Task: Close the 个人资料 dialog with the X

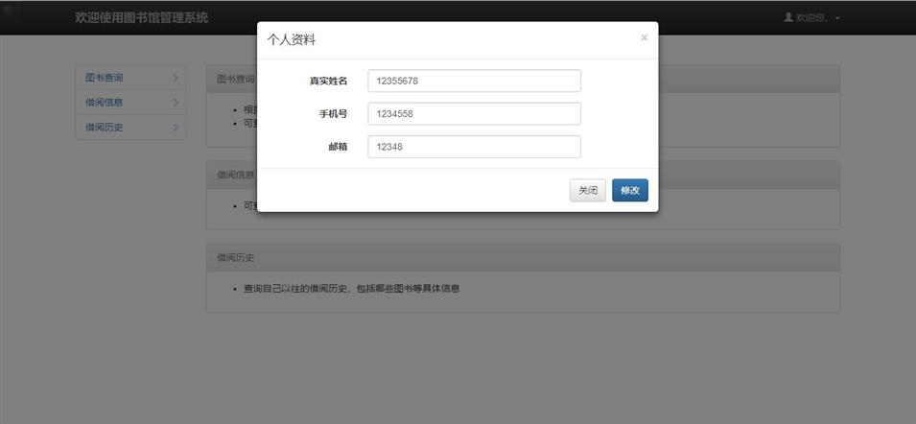Action: pos(644,38)
